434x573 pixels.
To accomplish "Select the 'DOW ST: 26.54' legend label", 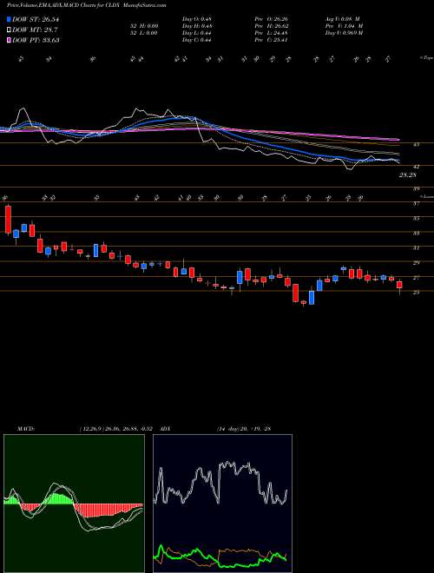I will (36, 19).
